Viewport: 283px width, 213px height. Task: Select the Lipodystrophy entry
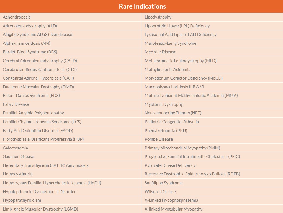point(158,17)
